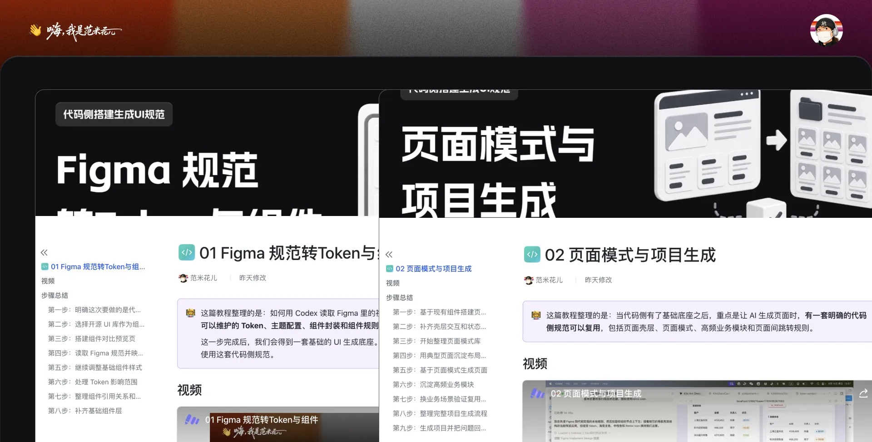The height and width of the screenshot is (442, 872).
Task: Go to 第五步：基于页面模式生成页面
Action: coord(440,370)
